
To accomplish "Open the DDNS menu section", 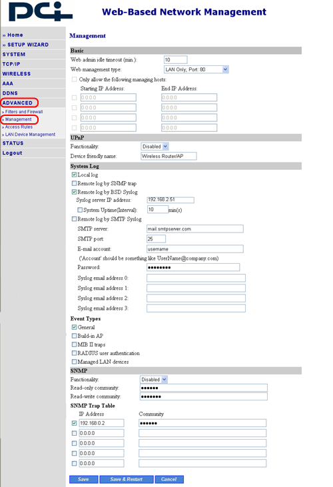I will [10, 93].
